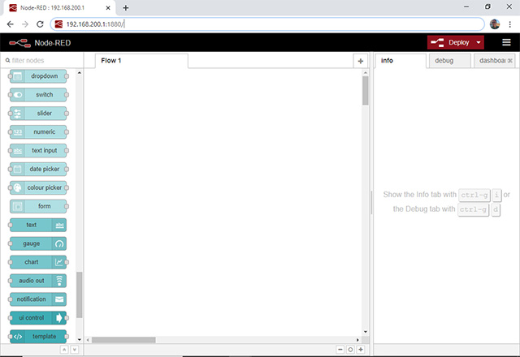The height and width of the screenshot is (357, 520).
Task: Select the switch node in the palette
Action: 37,94
